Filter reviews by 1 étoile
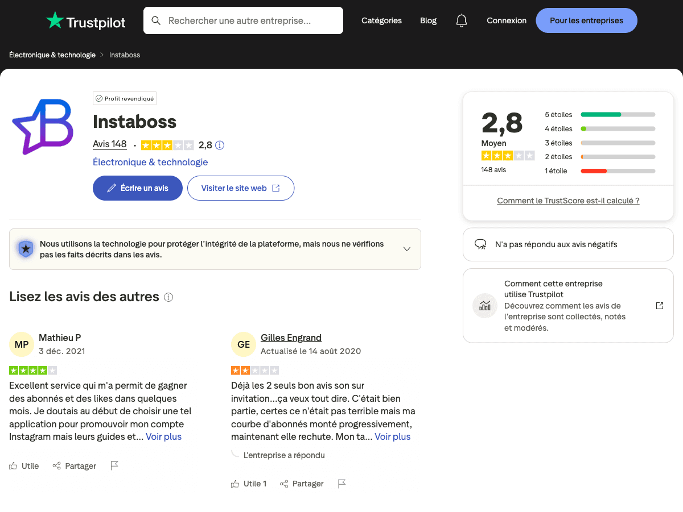 [600, 170]
